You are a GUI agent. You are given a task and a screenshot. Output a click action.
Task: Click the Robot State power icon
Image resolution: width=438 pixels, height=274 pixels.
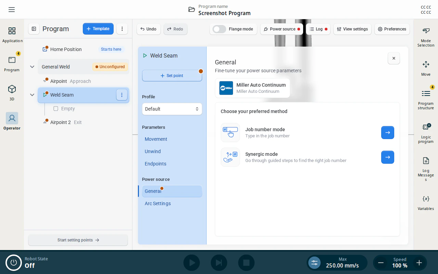pos(14,263)
